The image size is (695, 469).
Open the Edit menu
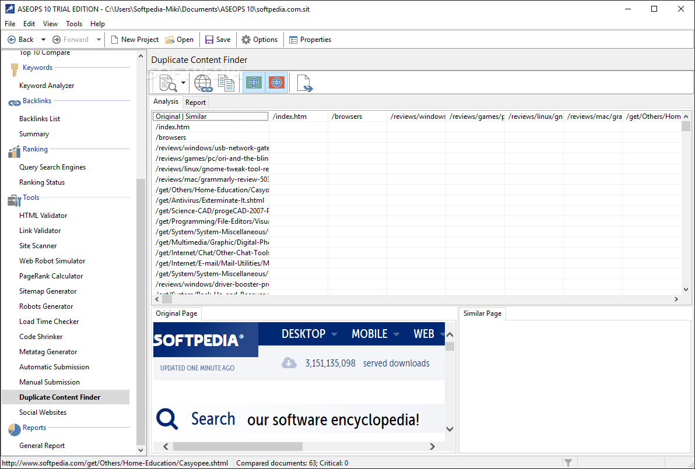29,24
